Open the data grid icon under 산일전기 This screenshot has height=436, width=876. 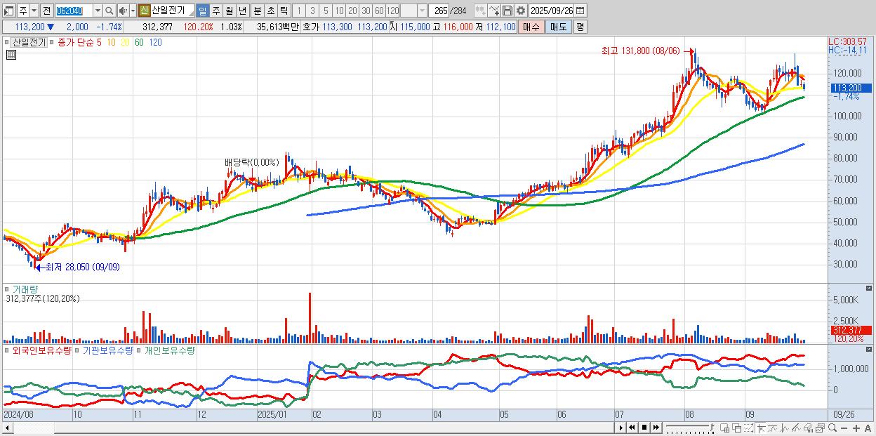point(11,55)
